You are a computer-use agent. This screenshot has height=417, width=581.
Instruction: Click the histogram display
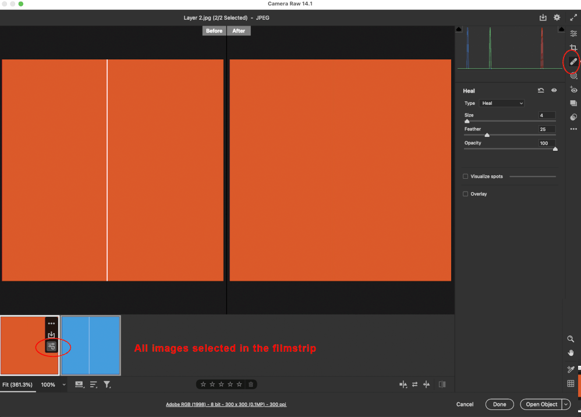(x=510, y=48)
